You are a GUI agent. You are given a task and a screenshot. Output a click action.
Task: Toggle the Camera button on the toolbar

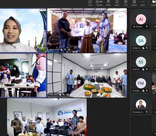click(154, 3)
